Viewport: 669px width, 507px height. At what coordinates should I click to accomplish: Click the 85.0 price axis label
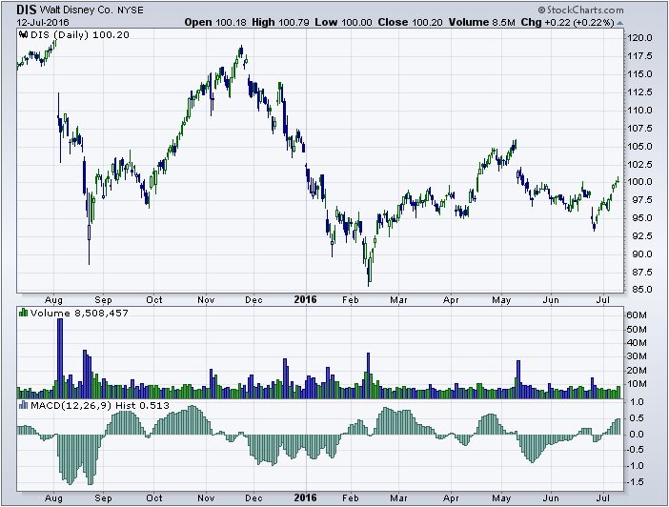tap(641, 290)
